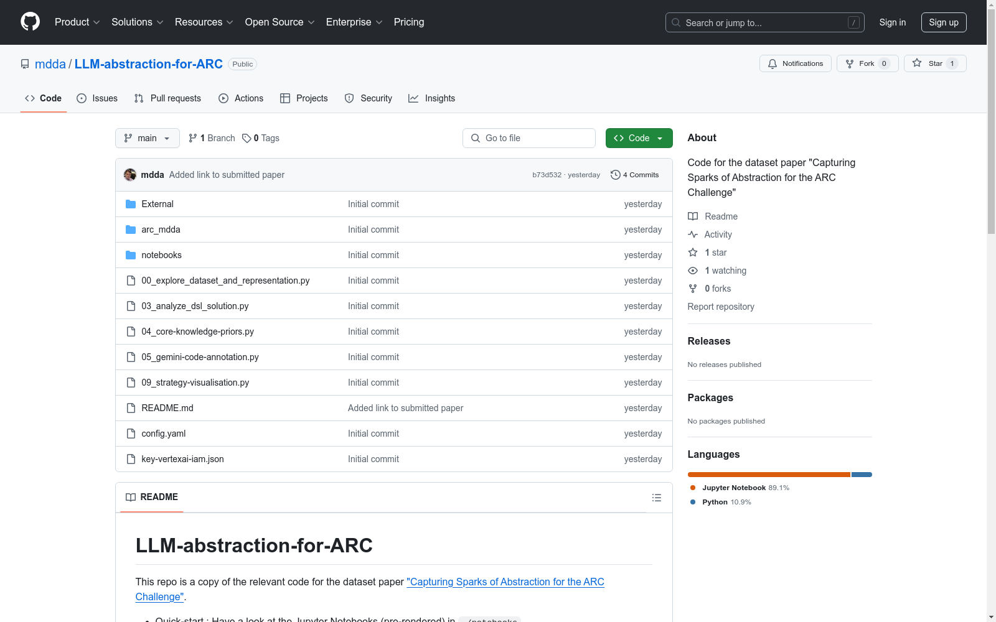Switch to the Projects tab
This screenshot has height=622, width=996.
click(304, 98)
